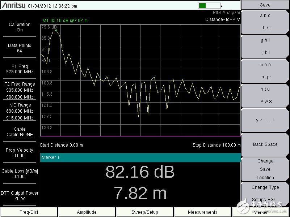290x217 pixels.
Task: Open the Freq/Dist menu
Action: [x=29, y=212]
